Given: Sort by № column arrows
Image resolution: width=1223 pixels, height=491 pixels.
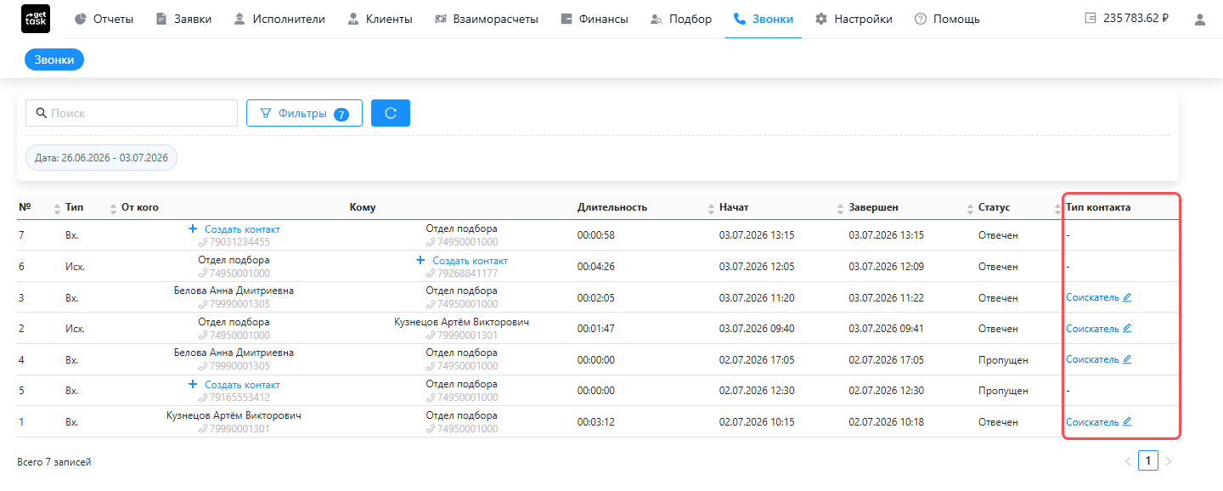Looking at the screenshot, I should (x=58, y=208).
